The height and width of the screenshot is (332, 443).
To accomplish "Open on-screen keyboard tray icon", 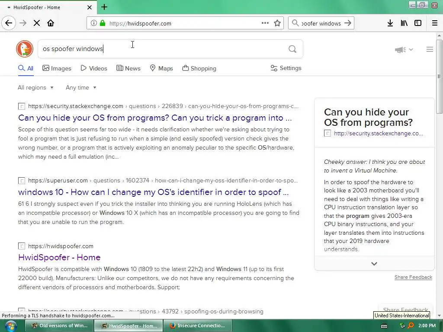I will point(384,326).
